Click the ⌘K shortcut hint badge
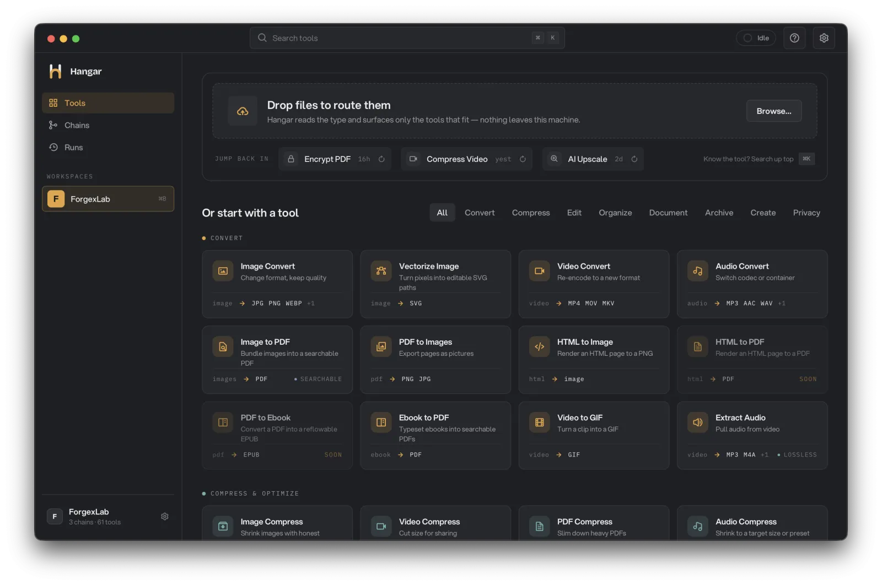Viewport: 882px width, 586px height. click(x=806, y=159)
